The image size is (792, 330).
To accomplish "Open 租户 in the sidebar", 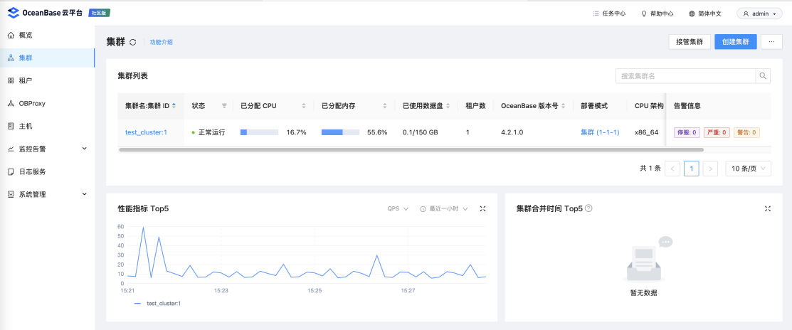I will click(48, 81).
